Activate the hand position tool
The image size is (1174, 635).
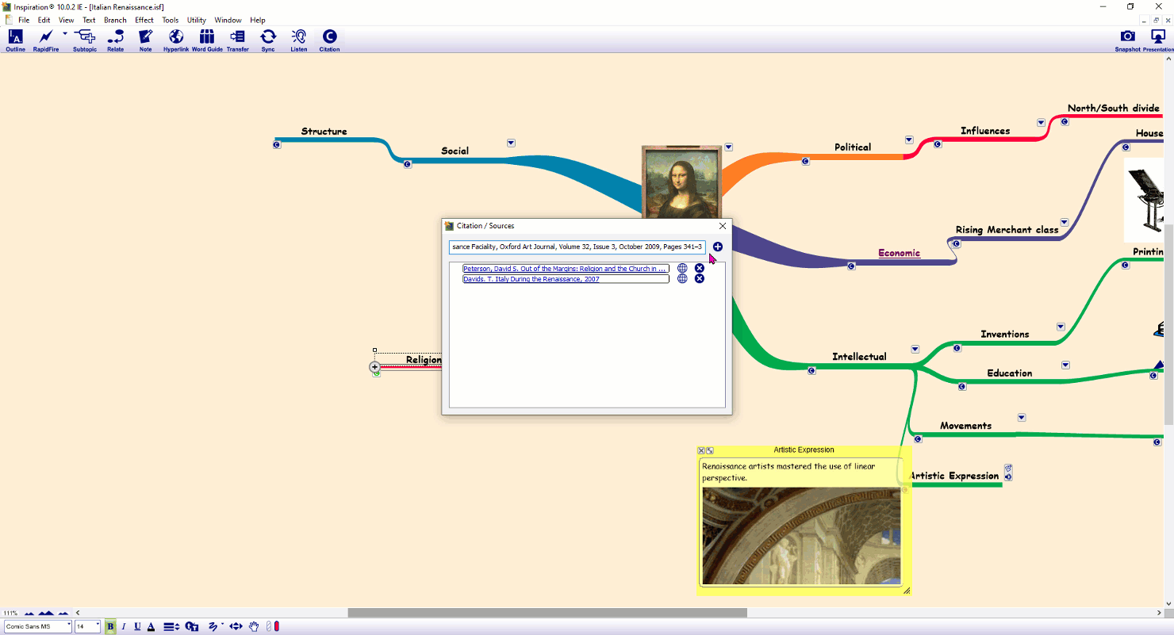click(254, 626)
